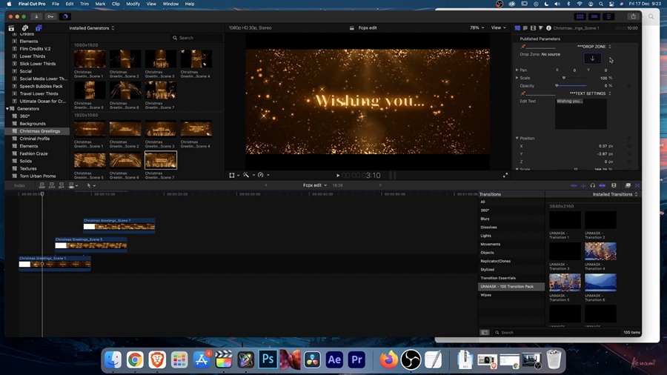Expand the Scale parameter disclosure triangle
The height and width of the screenshot is (375, 667).
(517, 79)
